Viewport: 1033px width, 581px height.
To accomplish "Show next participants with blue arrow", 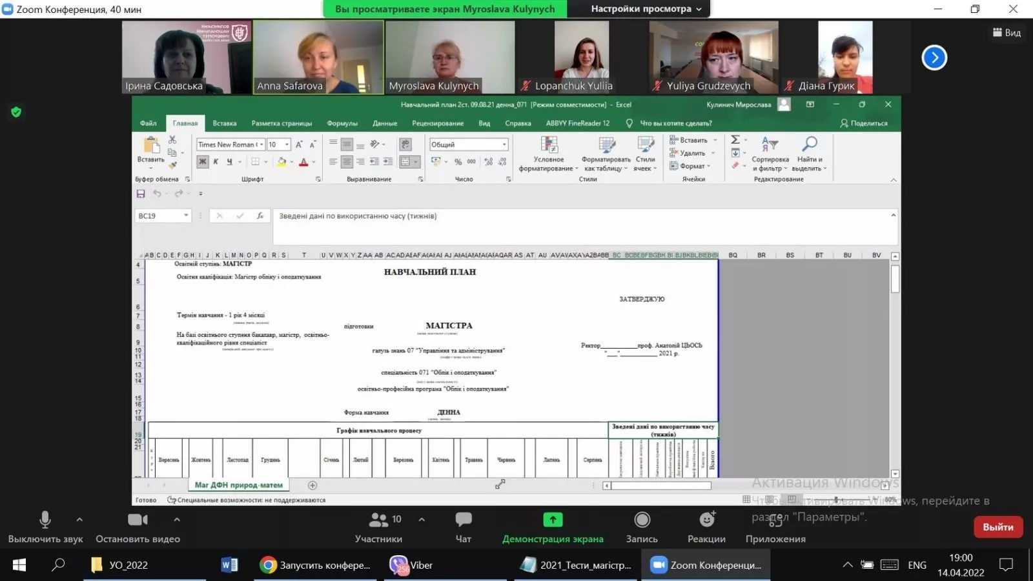I will [x=934, y=57].
